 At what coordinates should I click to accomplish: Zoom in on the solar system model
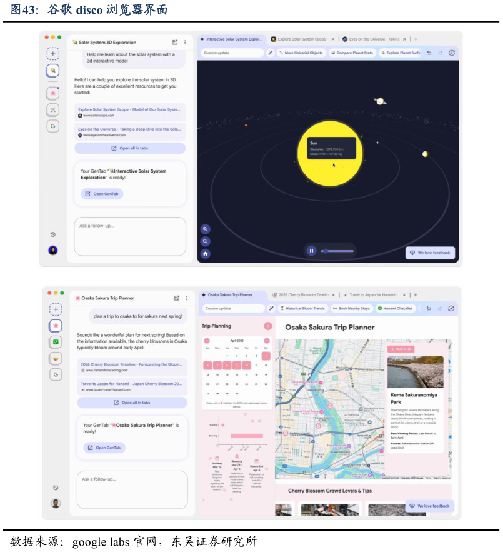[205, 229]
